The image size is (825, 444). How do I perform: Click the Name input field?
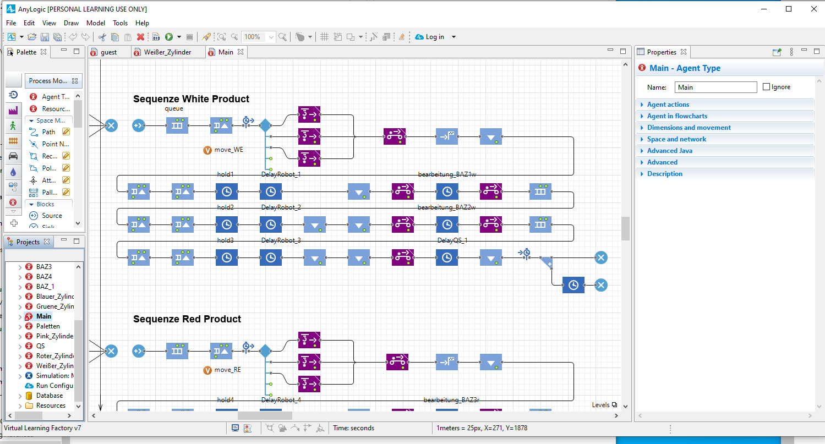(716, 87)
